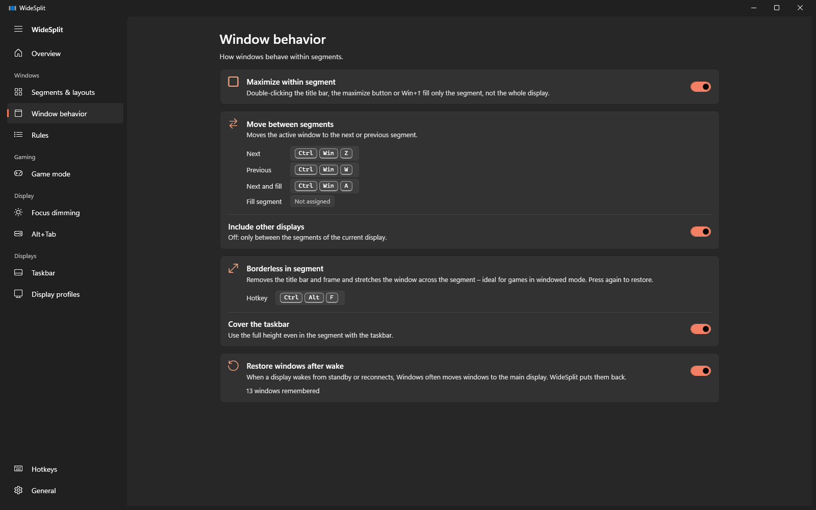Click the Maximize within segment square icon

click(233, 82)
